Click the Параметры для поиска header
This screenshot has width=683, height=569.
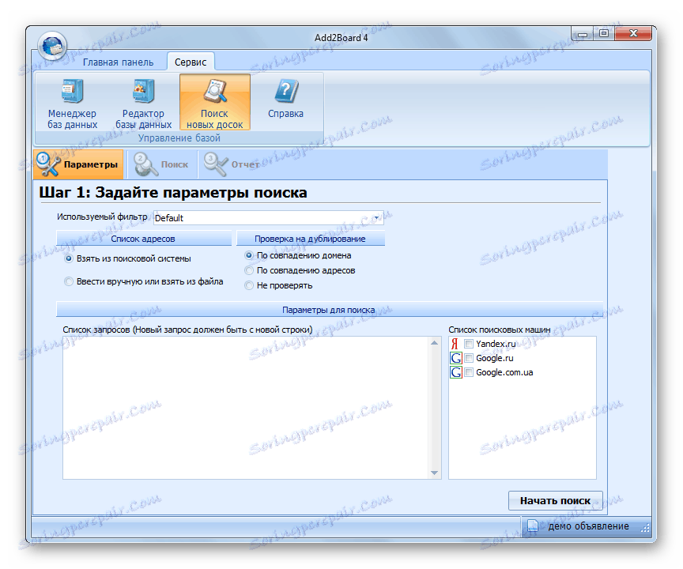click(x=329, y=310)
